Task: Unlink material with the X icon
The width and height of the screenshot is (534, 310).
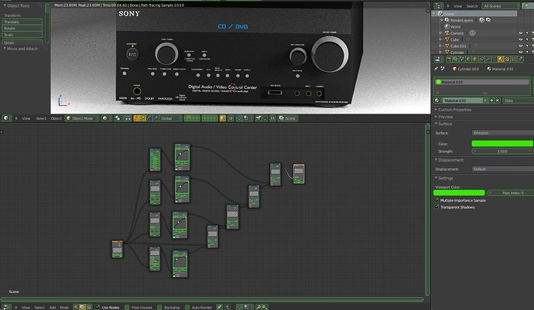Action: (497, 100)
